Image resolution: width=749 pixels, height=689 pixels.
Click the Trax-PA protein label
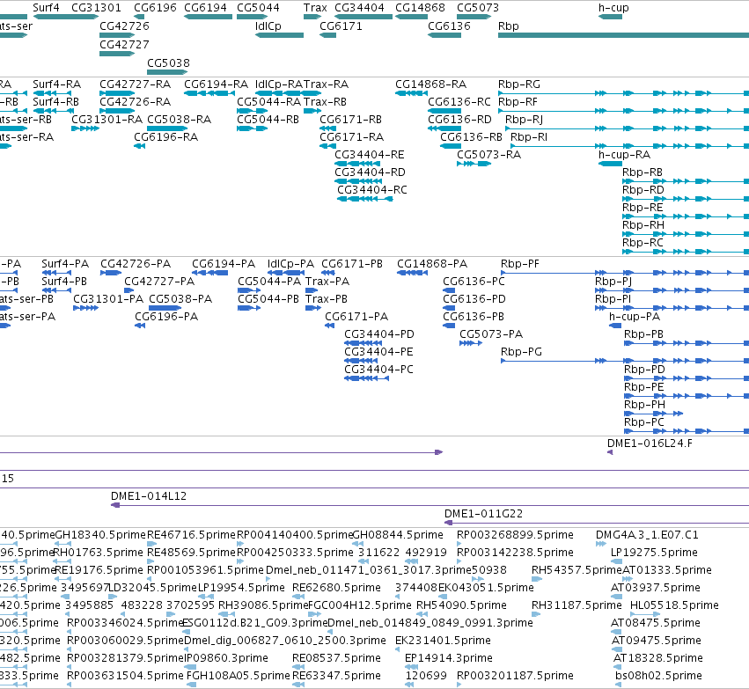coord(327,282)
